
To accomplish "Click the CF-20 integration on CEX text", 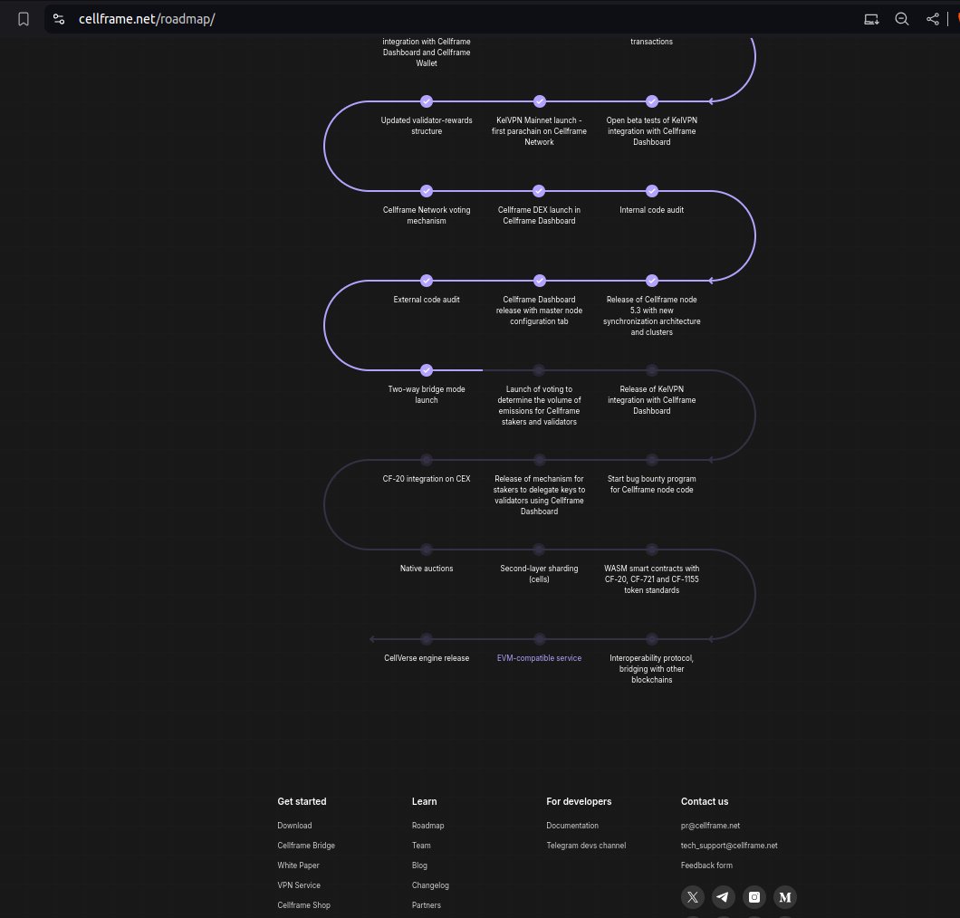I will point(427,479).
